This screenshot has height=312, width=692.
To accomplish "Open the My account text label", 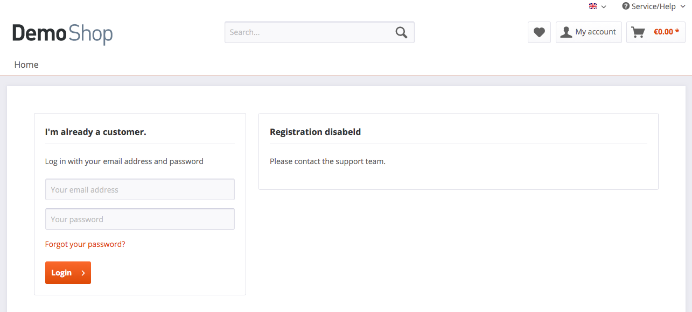I will (x=595, y=32).
